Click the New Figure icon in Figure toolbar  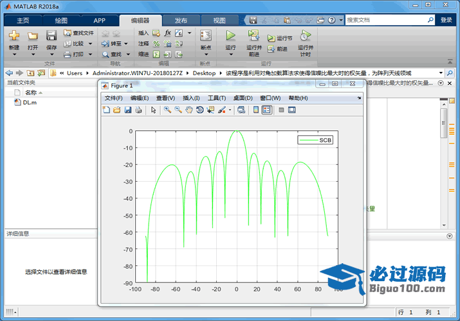(x=106, y=110)
